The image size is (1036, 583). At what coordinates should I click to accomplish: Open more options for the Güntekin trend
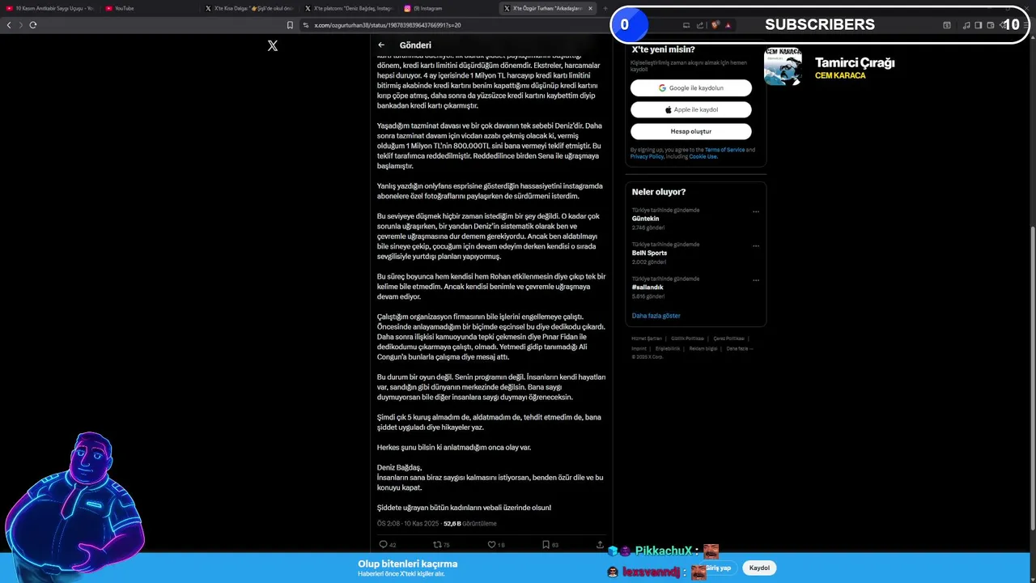tap(756, 212)
